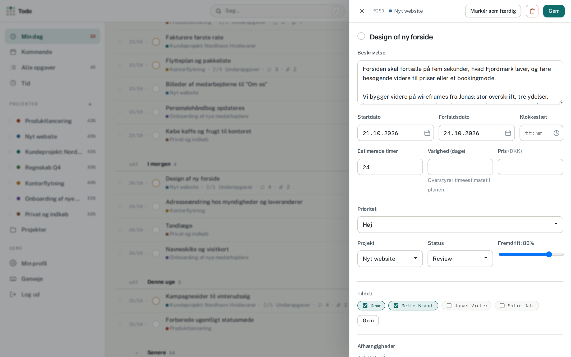Screen dimensions: 571x357
Task: Click the Pris (DKK) input field
Action: click(530, 167)
